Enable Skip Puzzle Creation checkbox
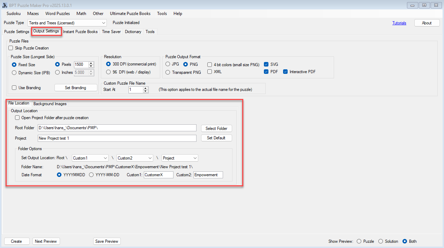This screenshot has height=248, width=444. pos(11,48)
